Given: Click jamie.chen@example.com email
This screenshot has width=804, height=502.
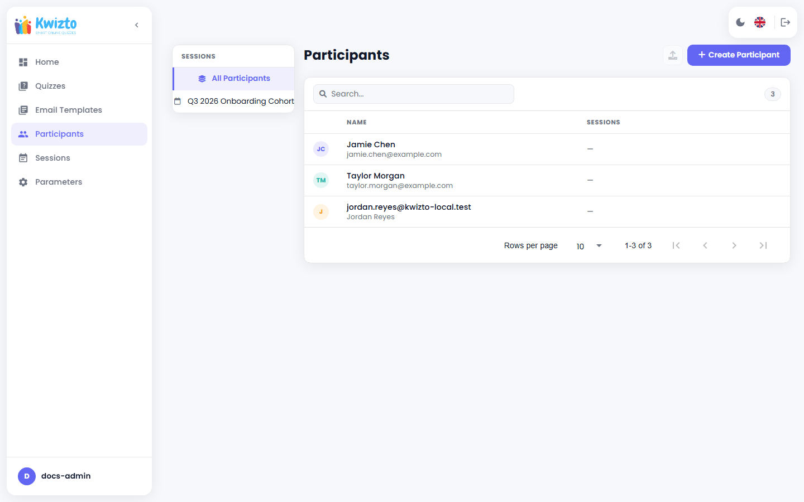Looking at the screenshot, I should tap(394, 155).
